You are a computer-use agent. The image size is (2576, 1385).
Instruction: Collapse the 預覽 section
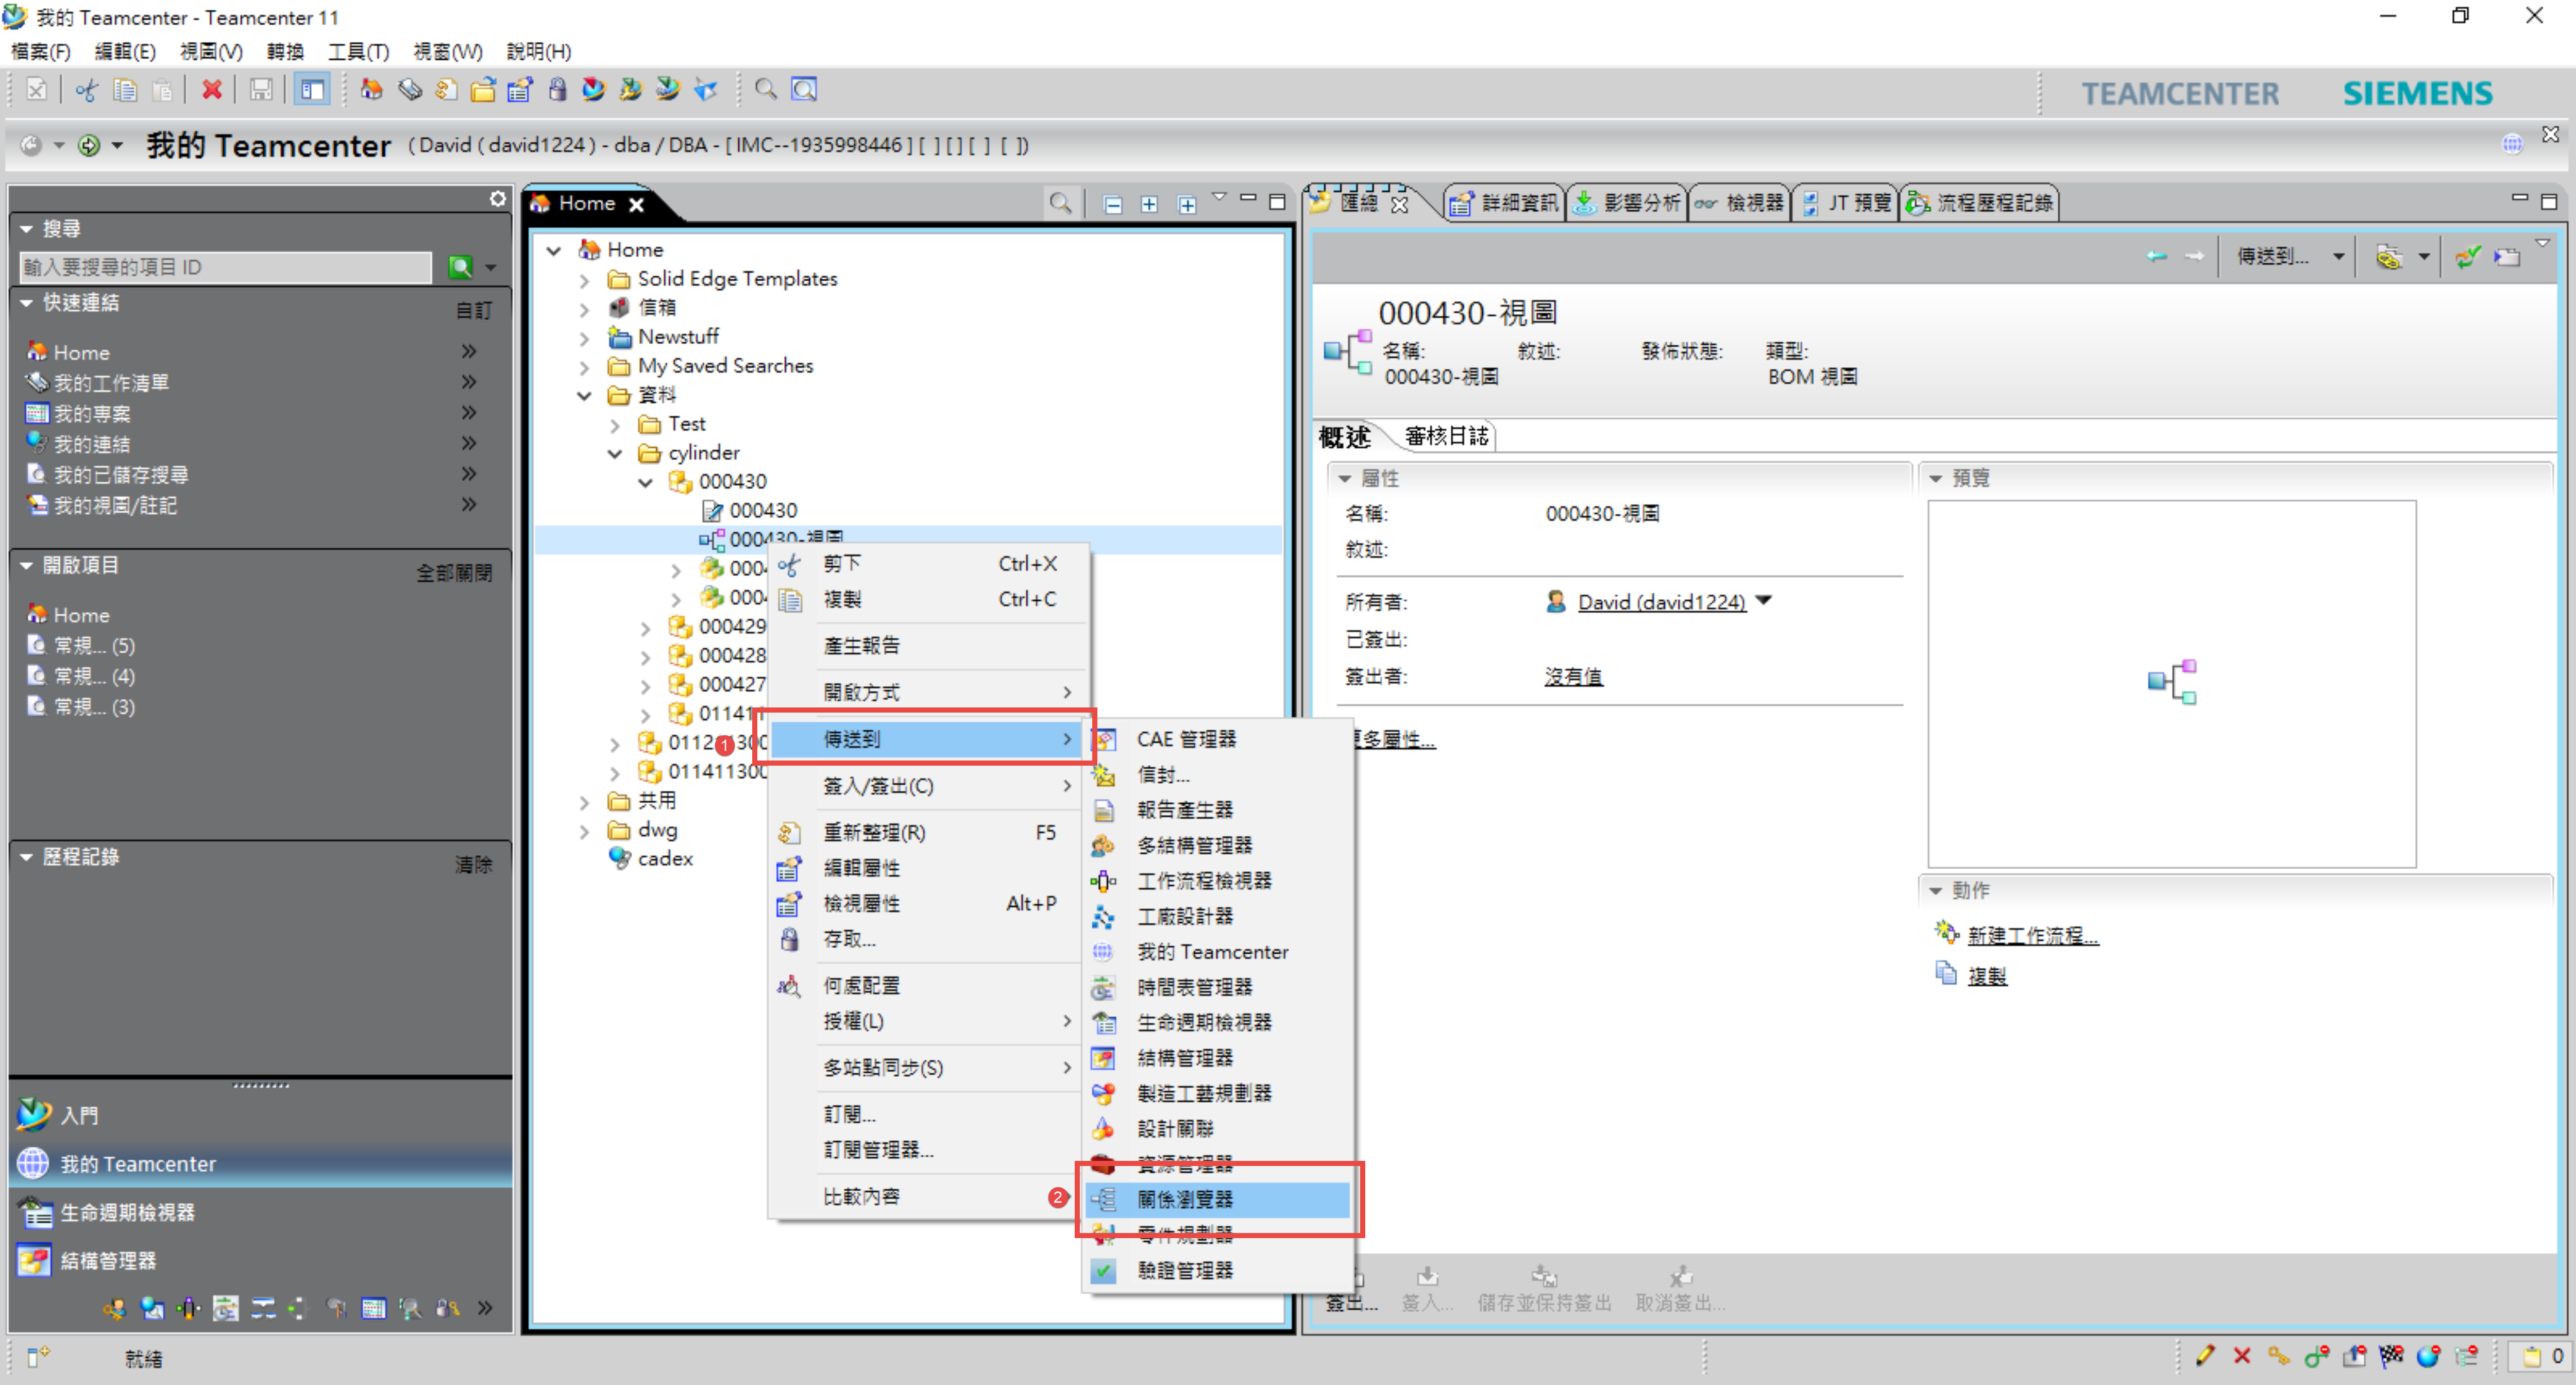tap(1936, 479)
